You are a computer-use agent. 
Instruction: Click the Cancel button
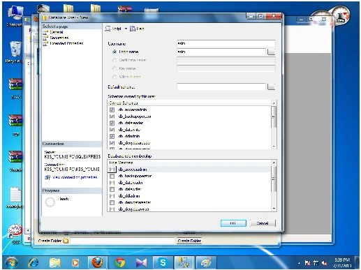[263, 223]
